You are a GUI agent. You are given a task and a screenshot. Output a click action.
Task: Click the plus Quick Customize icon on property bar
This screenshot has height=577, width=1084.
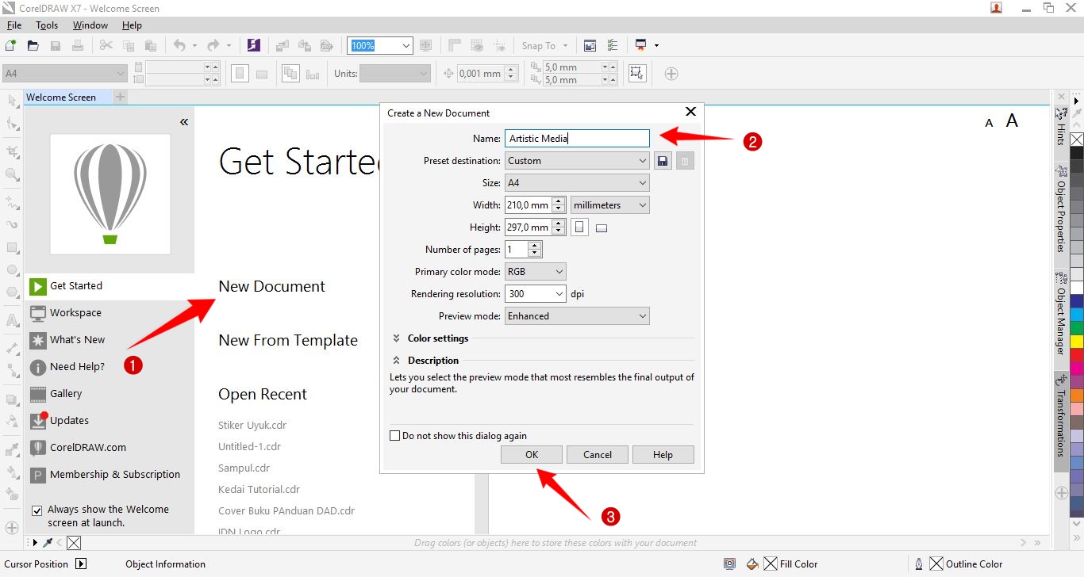(x=671, y=74)
